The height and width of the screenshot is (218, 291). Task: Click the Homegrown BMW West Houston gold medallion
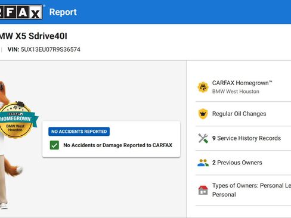click(x=16, y=120)
